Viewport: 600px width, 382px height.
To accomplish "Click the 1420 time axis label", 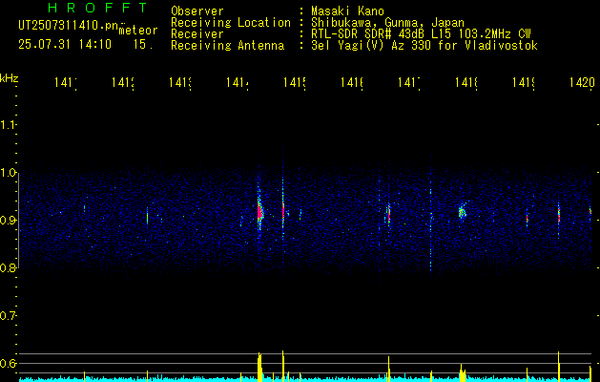I will (582, 82).
